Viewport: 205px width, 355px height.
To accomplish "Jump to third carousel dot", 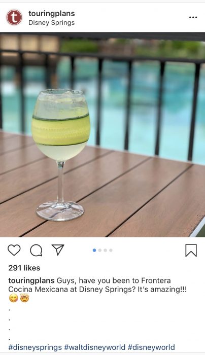I will 106,250.
